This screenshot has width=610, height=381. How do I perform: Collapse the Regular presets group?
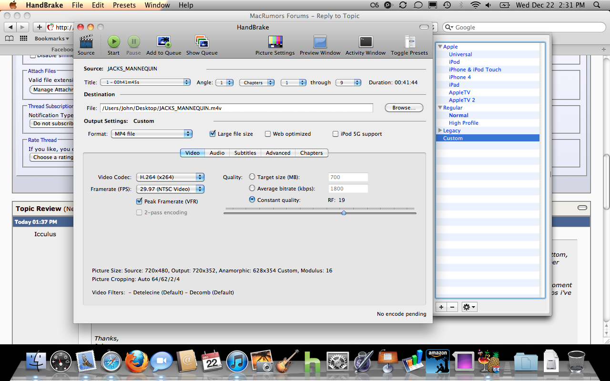tap(440, 108)
